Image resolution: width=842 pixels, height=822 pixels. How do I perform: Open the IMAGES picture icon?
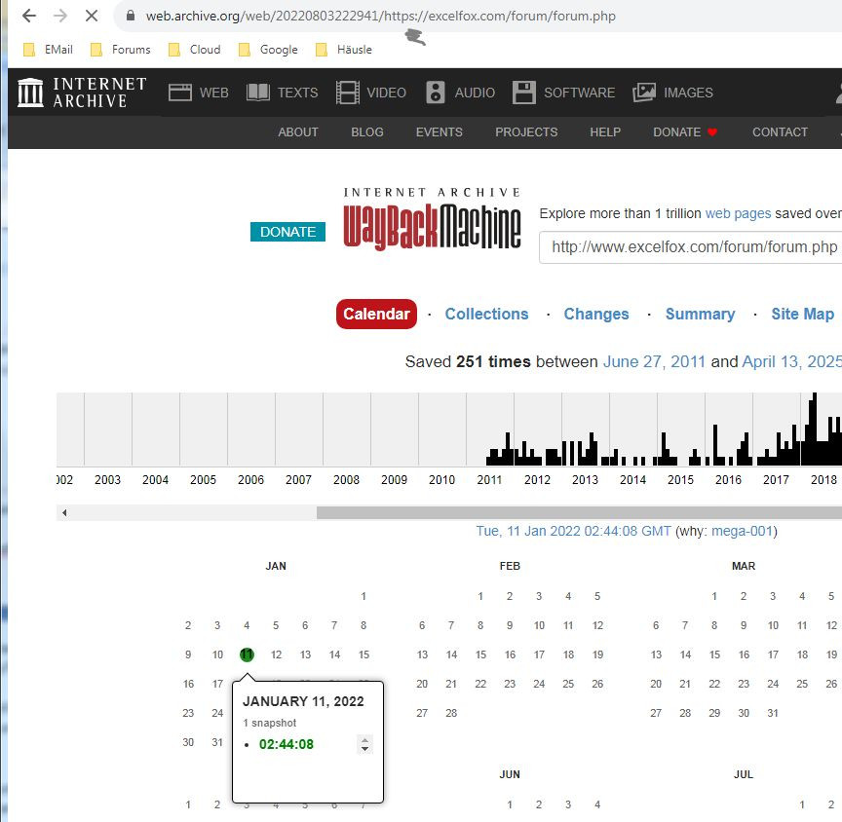pos(644,93)
